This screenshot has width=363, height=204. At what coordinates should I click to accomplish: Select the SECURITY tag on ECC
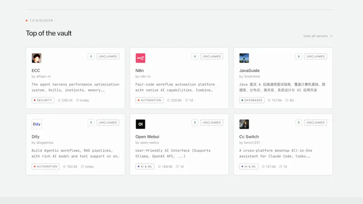43,100
